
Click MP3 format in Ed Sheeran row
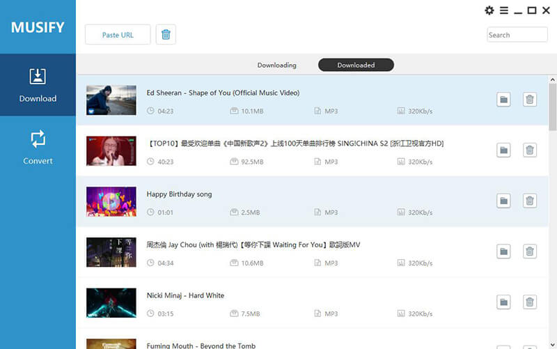click(x=331, y=111)
